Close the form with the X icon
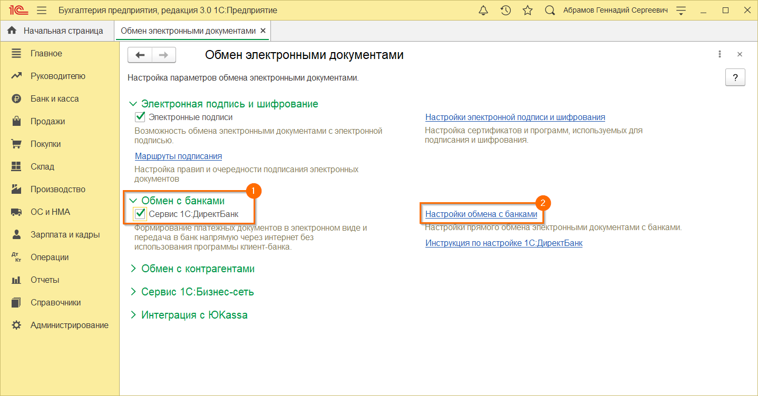Image resolution: width=758 pixels, height=396 pixels. click(740, 54)
